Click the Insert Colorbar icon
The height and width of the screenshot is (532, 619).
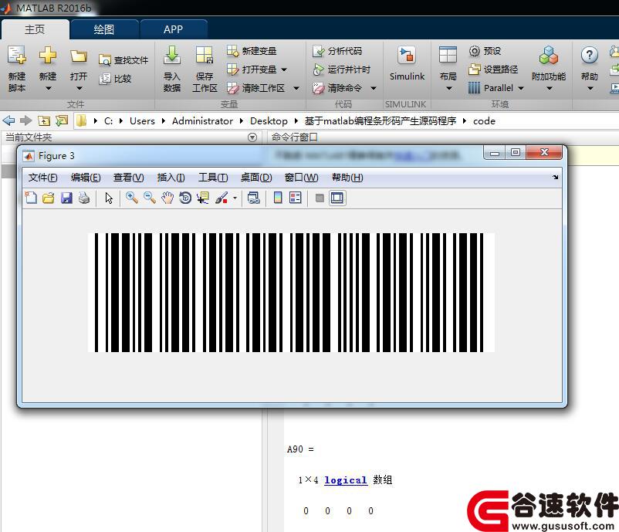click(278, 198)
